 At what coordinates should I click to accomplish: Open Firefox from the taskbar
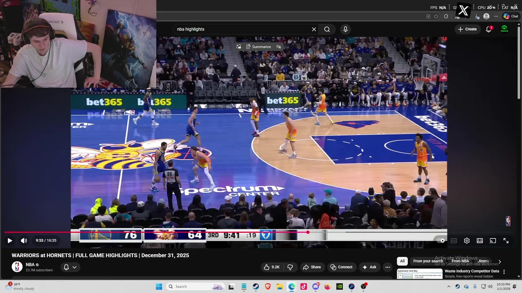pos(327,286)
